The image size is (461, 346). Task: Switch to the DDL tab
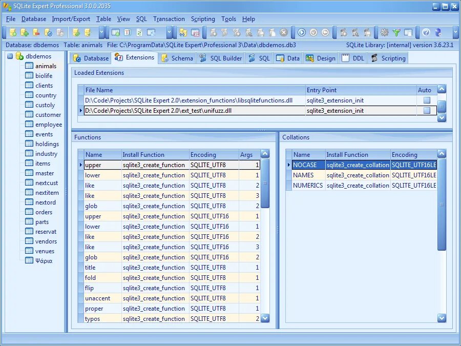point(353,58)
